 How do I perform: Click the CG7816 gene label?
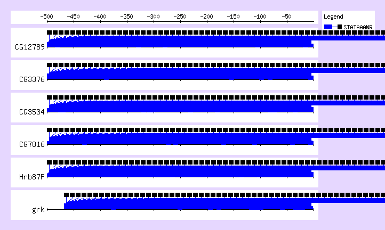[31, 144]
